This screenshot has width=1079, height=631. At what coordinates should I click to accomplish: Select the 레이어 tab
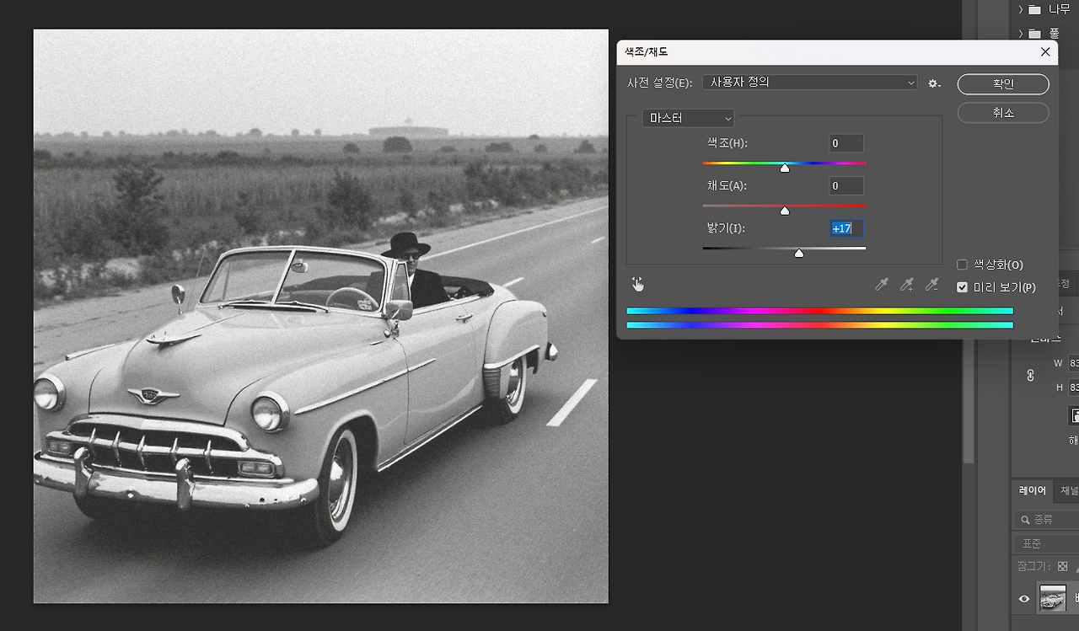click(1032, 490)
